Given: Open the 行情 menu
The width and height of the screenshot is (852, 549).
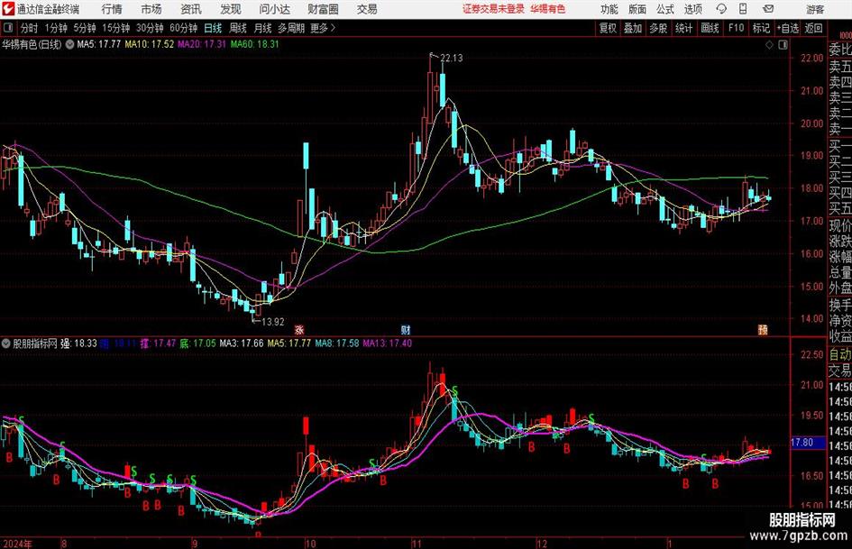Looking at the screenshot, I should point(112,9).
